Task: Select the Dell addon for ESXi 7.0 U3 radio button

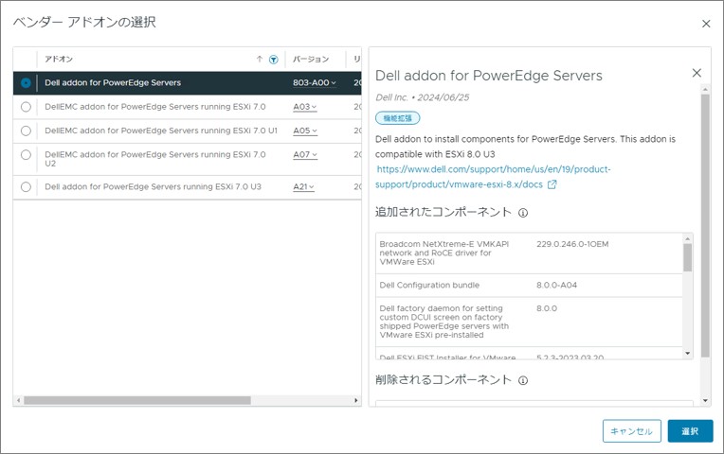Action: coord(26,187)
